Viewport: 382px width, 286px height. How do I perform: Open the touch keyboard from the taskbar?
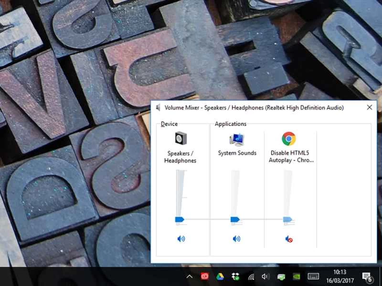click(313, 276)
